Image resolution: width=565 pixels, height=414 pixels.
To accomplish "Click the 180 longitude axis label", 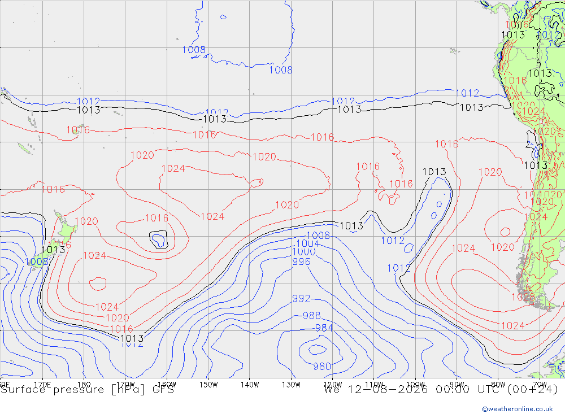I will (x=84, y=385).
